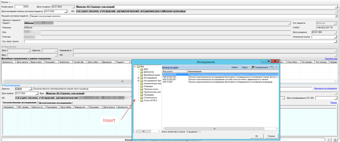Click the Дата забор... column header
Screen dimensions: 340x142
point(67,107)
